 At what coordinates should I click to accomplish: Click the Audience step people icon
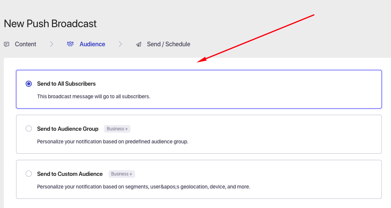70,44
